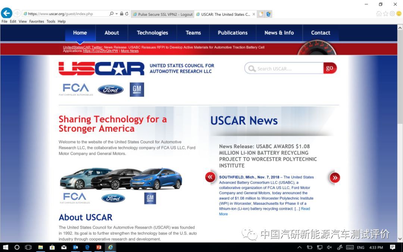Refresh the page with the reload icon

tap(127, 14)
